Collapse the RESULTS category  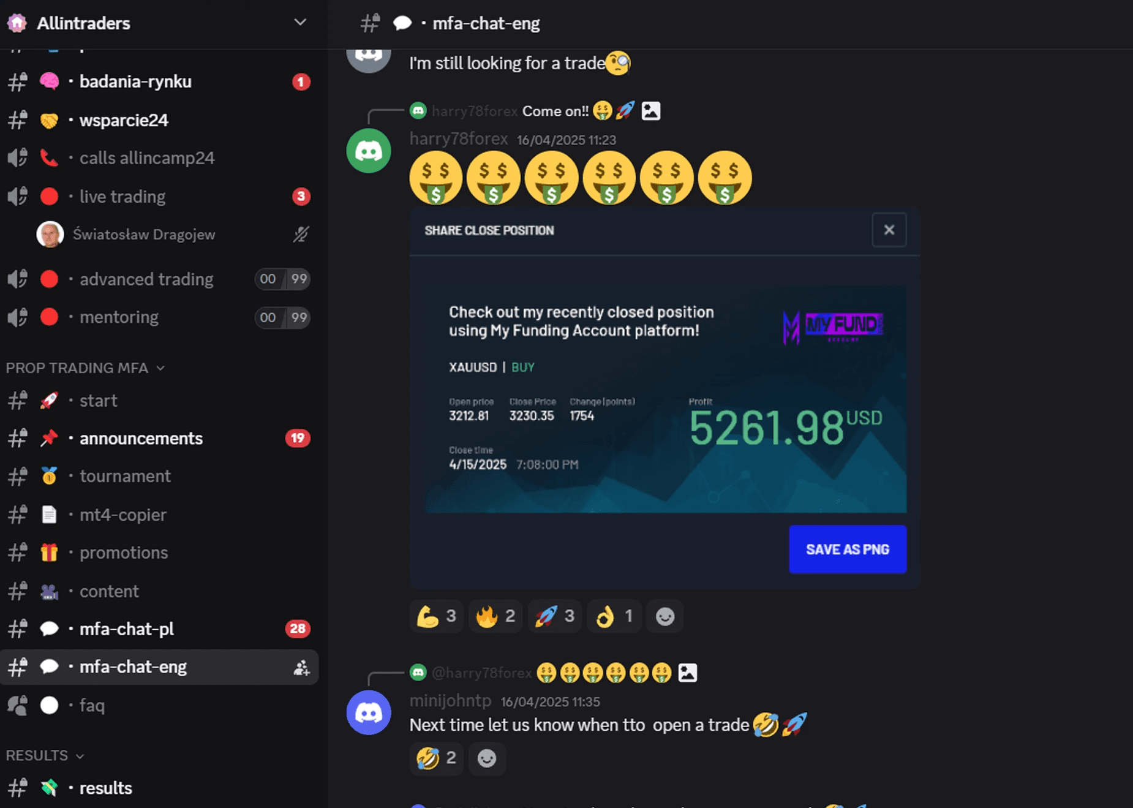45,755
